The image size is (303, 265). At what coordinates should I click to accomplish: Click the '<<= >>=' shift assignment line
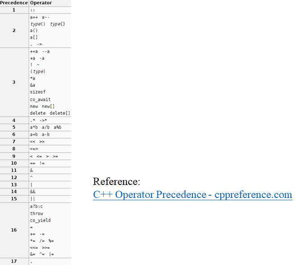point(40,248)
